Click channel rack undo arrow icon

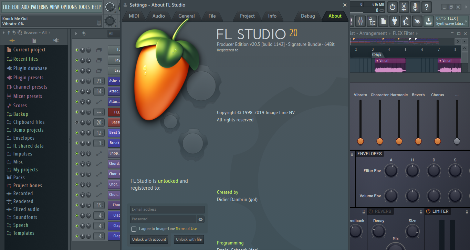(x=84, y=33)
